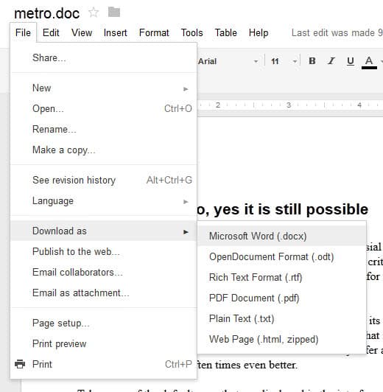The height and width of the screenshot is (392, 383).
Task: Click the heading text 'yes it is still possible'
Action: pos(291,209)
